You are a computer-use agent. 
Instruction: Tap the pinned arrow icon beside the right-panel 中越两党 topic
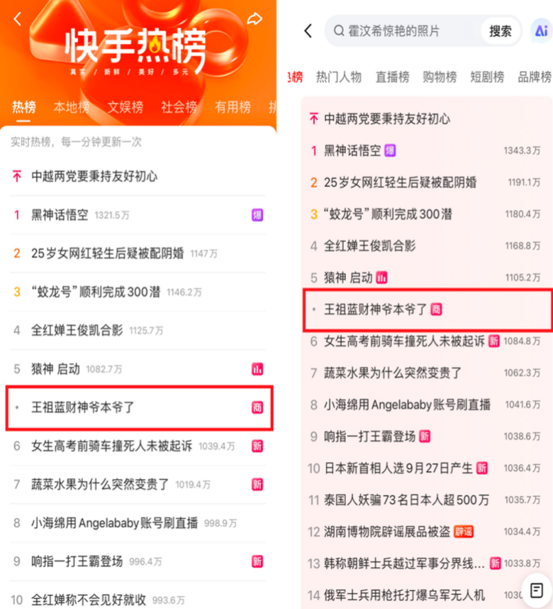[314, 119]
